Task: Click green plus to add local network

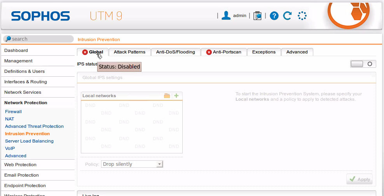Action: click(x=176, y=96)
